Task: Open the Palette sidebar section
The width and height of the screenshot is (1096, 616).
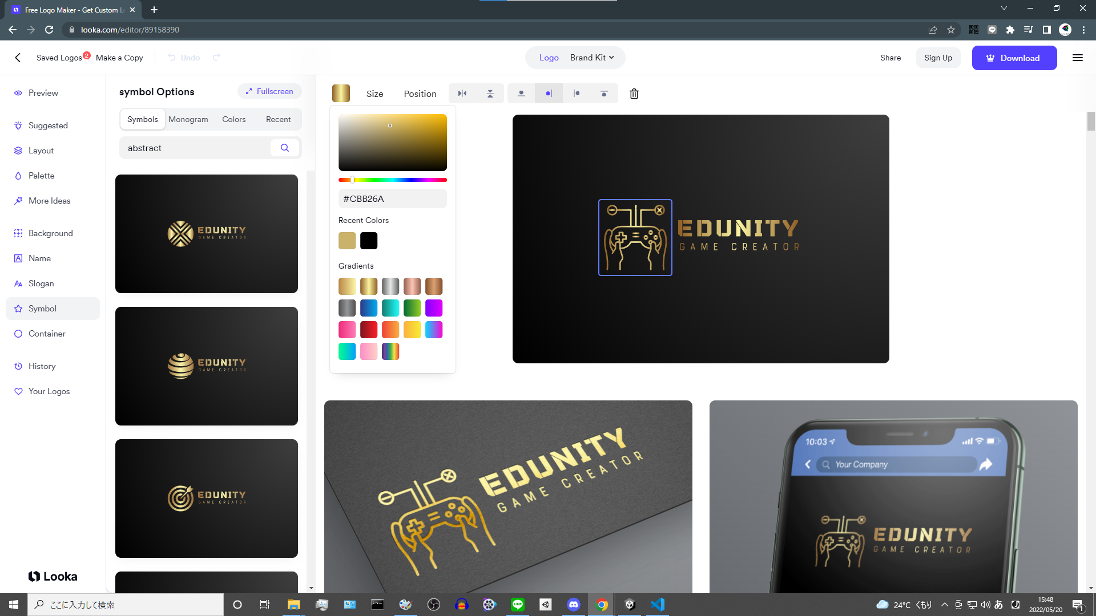Action: [41, 176]
